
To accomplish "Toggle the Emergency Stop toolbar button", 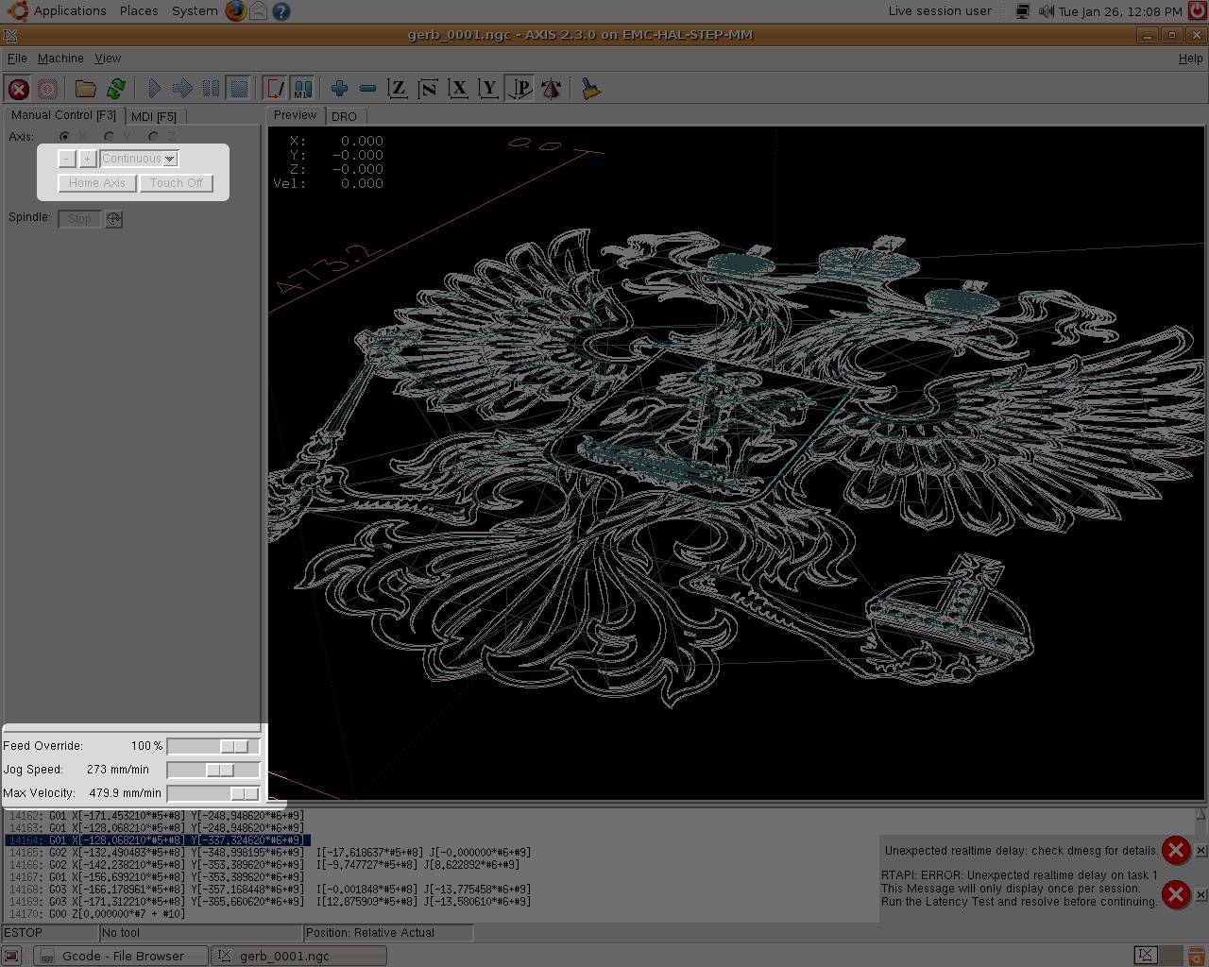I will [18, 89].
